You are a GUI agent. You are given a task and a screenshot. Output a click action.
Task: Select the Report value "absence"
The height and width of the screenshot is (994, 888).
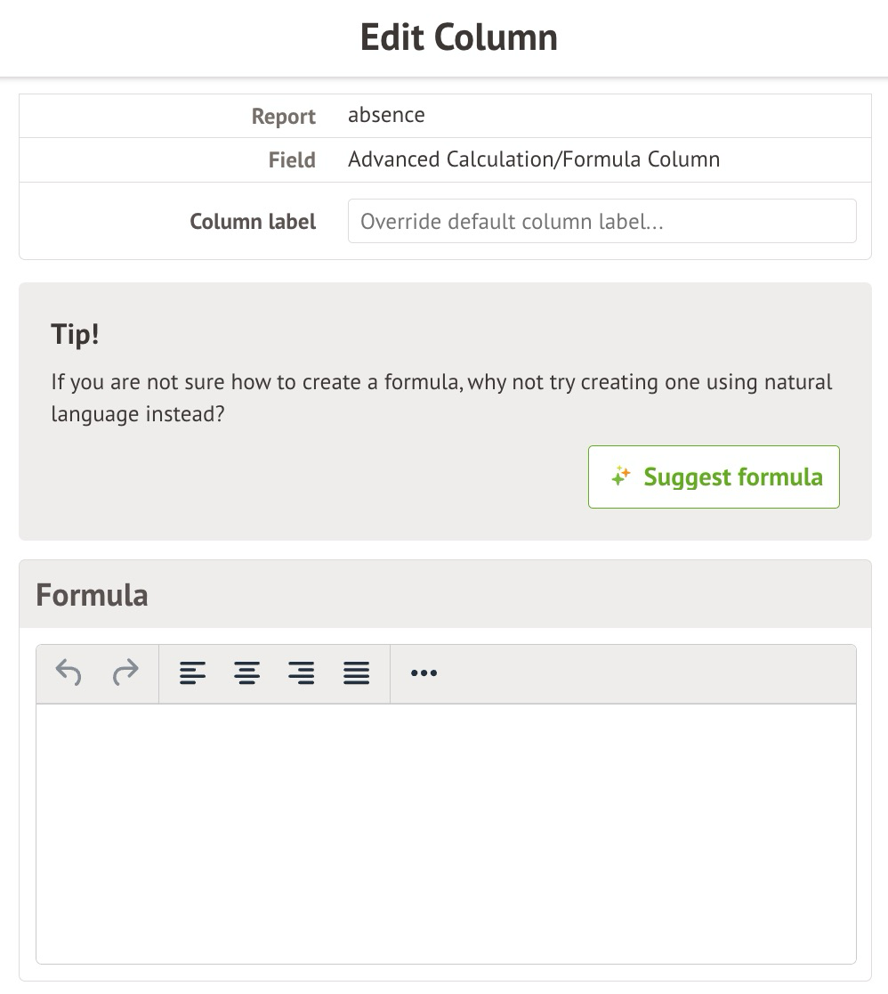[386, 115]
